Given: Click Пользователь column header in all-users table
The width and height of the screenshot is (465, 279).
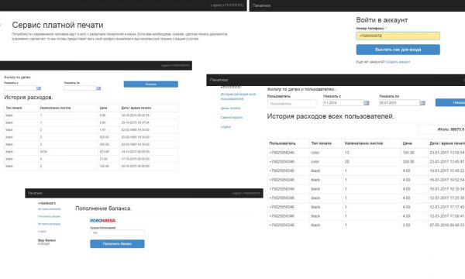Looking at the screenshot, I should click(x=282, y=143).
